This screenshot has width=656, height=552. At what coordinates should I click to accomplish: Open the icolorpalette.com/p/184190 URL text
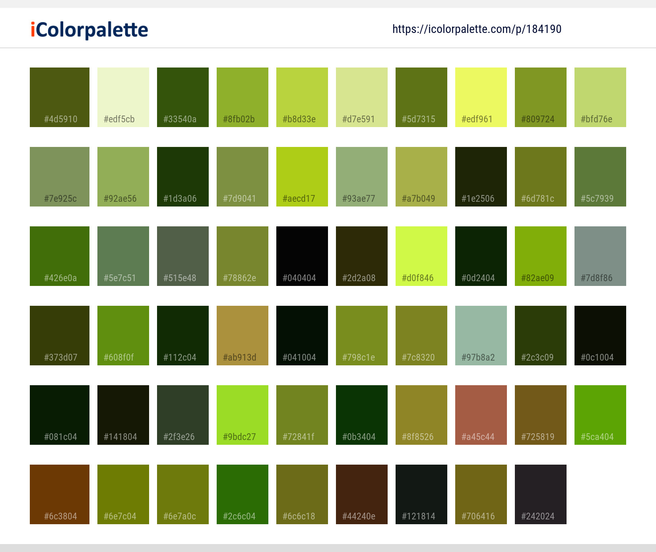477,29
